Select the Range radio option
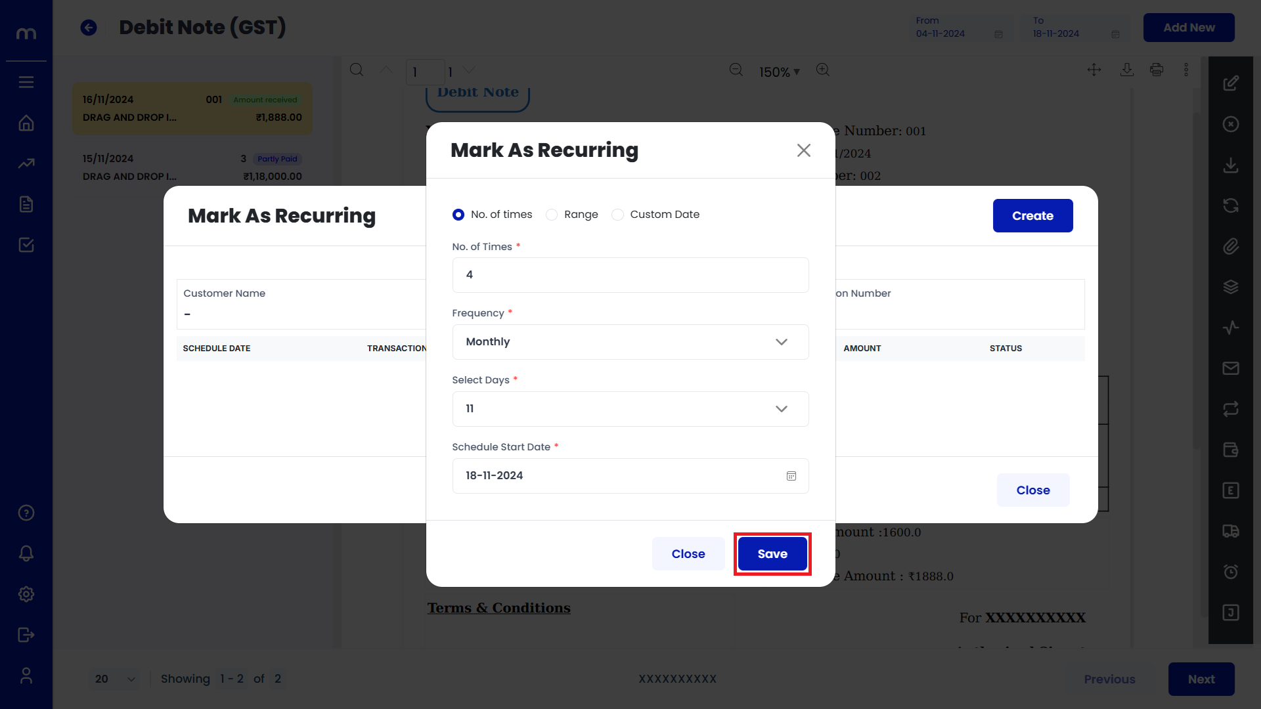The height and width of the screenshot is (709, 1261). [552, 215]
